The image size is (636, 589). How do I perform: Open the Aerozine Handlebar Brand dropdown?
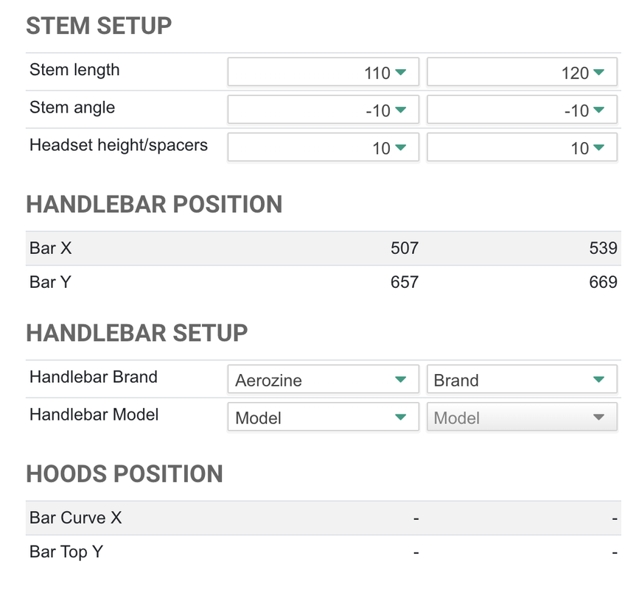click(324, 379)
